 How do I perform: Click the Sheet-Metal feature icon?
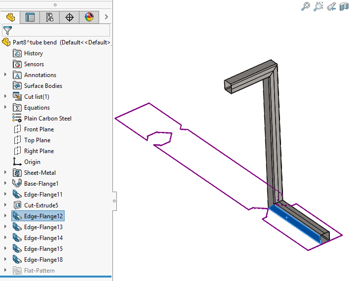click(x=17, y=173)
